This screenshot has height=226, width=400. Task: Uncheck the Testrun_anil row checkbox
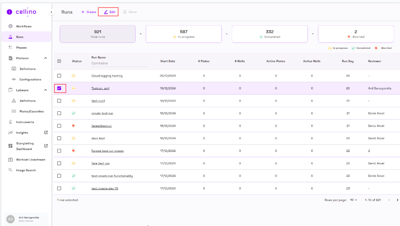[59, 88]
